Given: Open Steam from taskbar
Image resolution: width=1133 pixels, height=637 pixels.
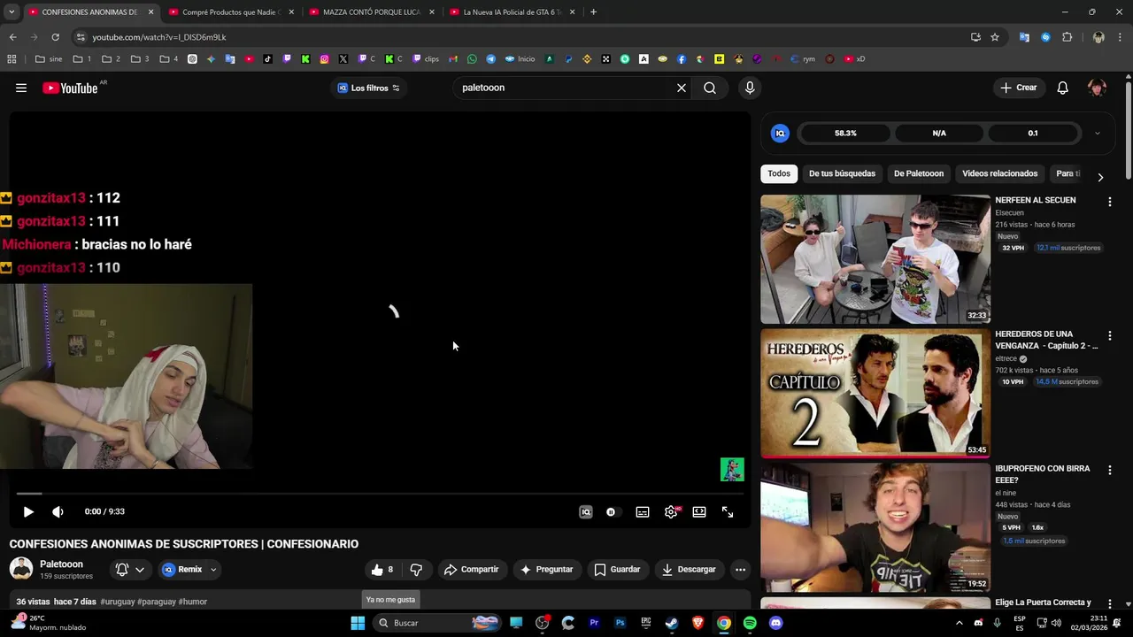Looking at the screenshot, I should point(672,623).
